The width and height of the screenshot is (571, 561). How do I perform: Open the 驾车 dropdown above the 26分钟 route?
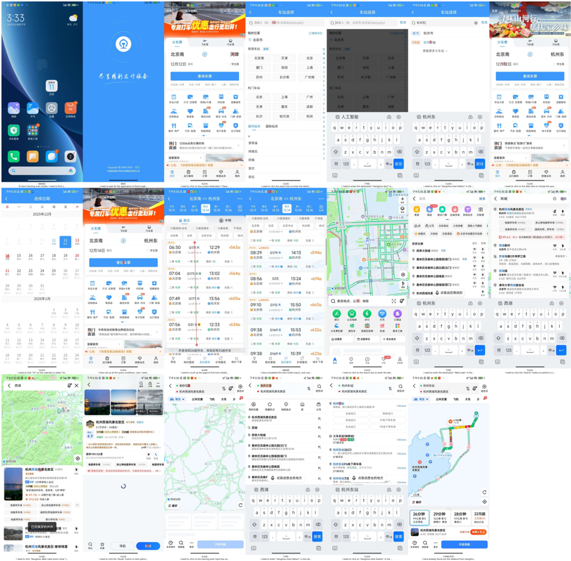coord(421,399)
